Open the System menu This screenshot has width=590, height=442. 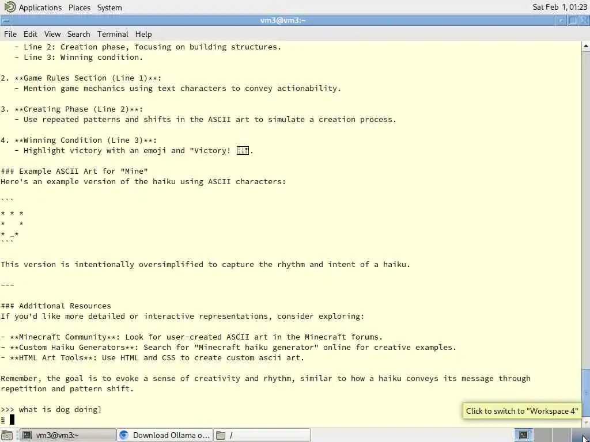click(x=109, y=7)
